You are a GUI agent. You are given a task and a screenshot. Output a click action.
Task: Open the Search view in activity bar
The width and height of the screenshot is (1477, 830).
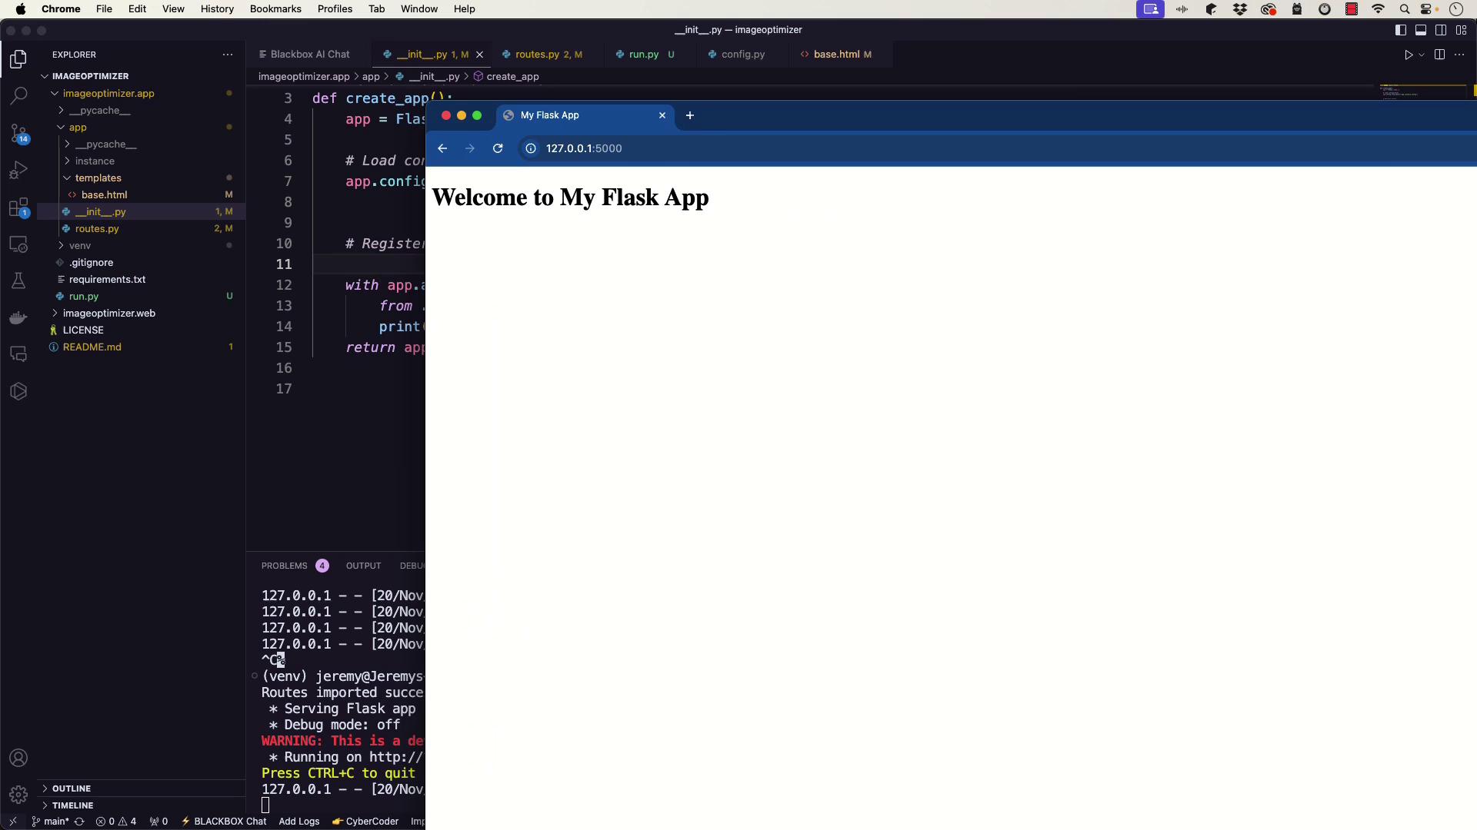click(x=18, y=96)
